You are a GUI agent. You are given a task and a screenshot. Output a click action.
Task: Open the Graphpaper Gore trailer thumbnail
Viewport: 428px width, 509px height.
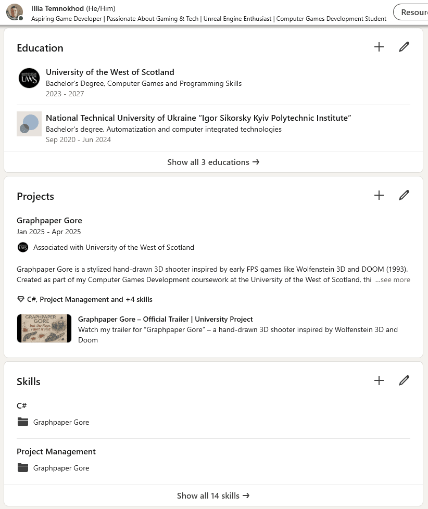point(44,328)
